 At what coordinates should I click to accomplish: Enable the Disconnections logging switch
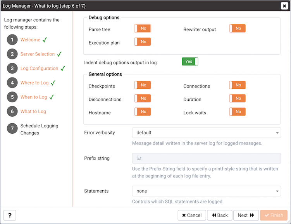tap(143, 98)
